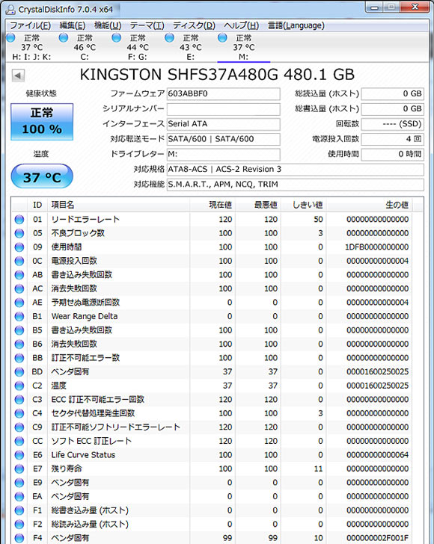Click status icon for C3 ECC row
This screenshot has height=544, width=434.
pos(19,400)
